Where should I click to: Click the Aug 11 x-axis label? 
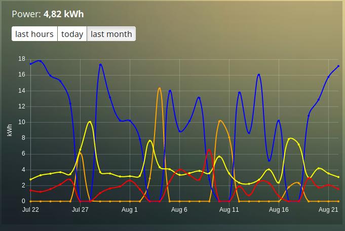click(229, 209)
